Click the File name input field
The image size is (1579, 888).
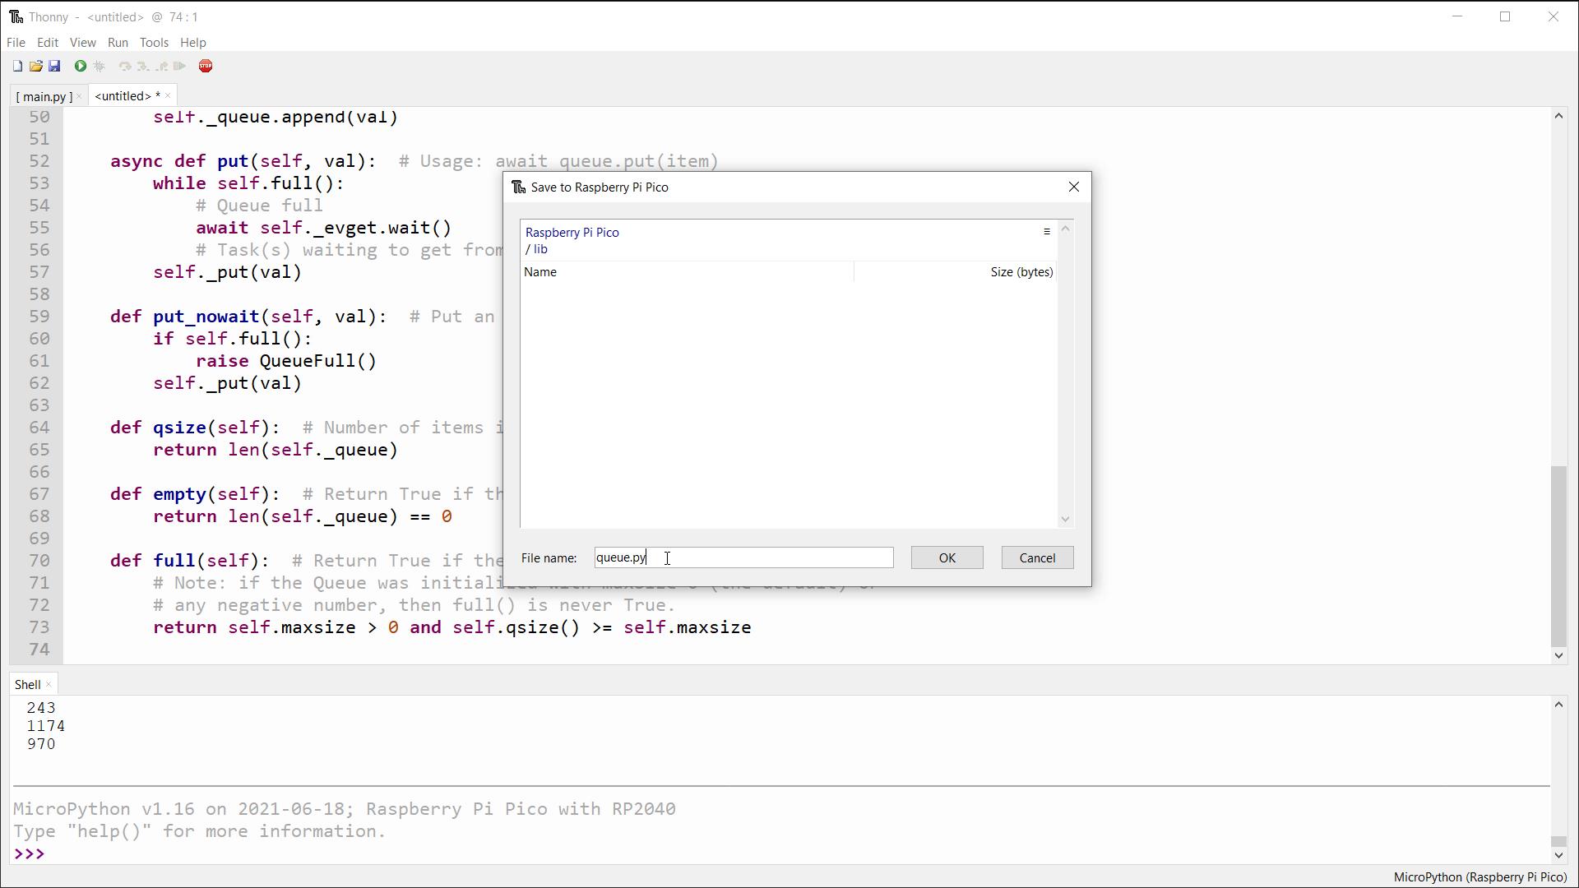743,558
